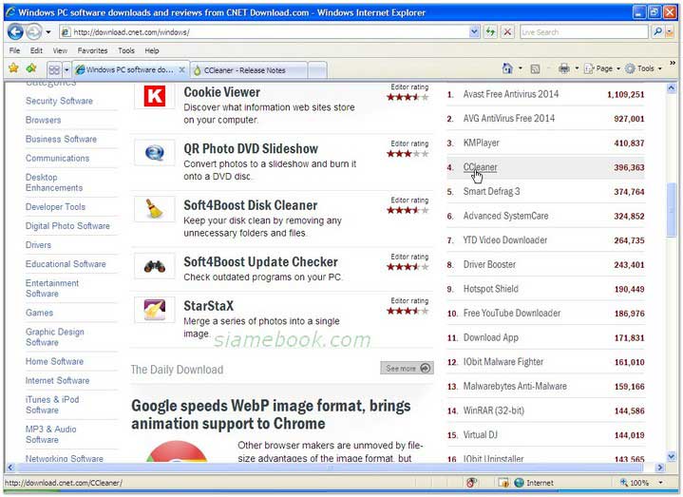Screen dimensions: 683x497
Task: Open the Tools menu in menu bar
Action: click(x=126, y=50)
